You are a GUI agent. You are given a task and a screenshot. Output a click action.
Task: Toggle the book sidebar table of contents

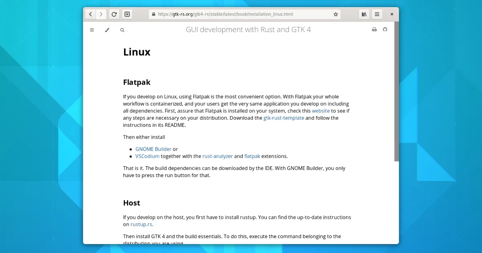click(92, 30)
